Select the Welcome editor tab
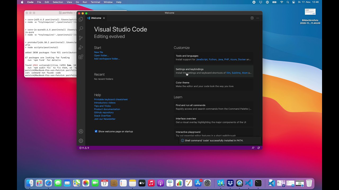The image size is (339, 190). point(96,18)
